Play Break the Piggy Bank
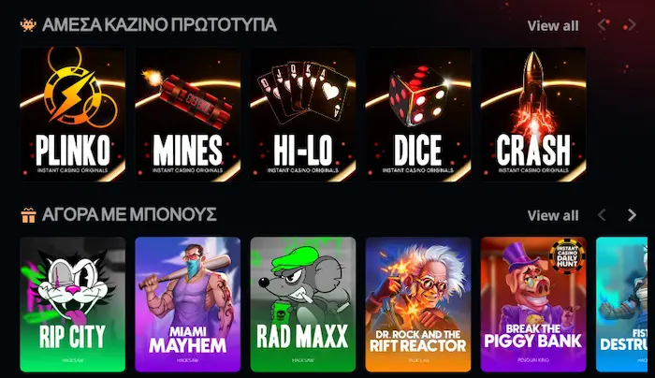The width and height of the screenshot is (655, 378). click(533, 304)
